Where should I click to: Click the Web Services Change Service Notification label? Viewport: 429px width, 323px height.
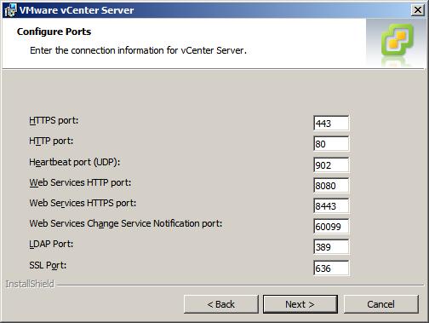[x=126, y=223]
